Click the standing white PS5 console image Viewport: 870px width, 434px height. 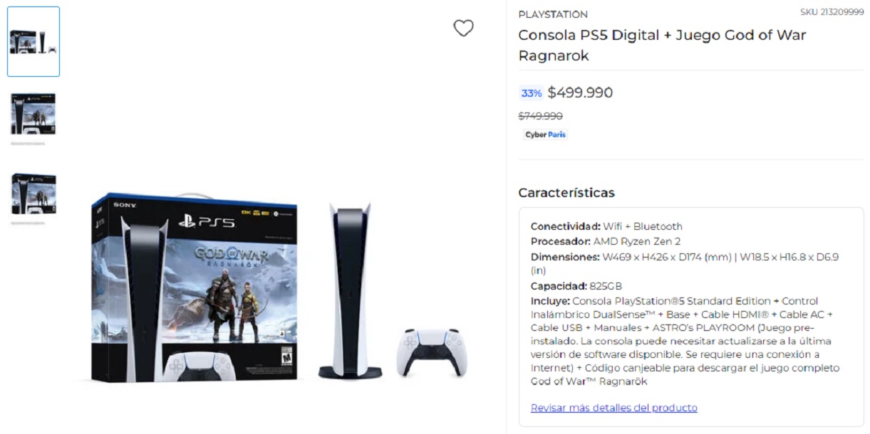tap(350, 290)
